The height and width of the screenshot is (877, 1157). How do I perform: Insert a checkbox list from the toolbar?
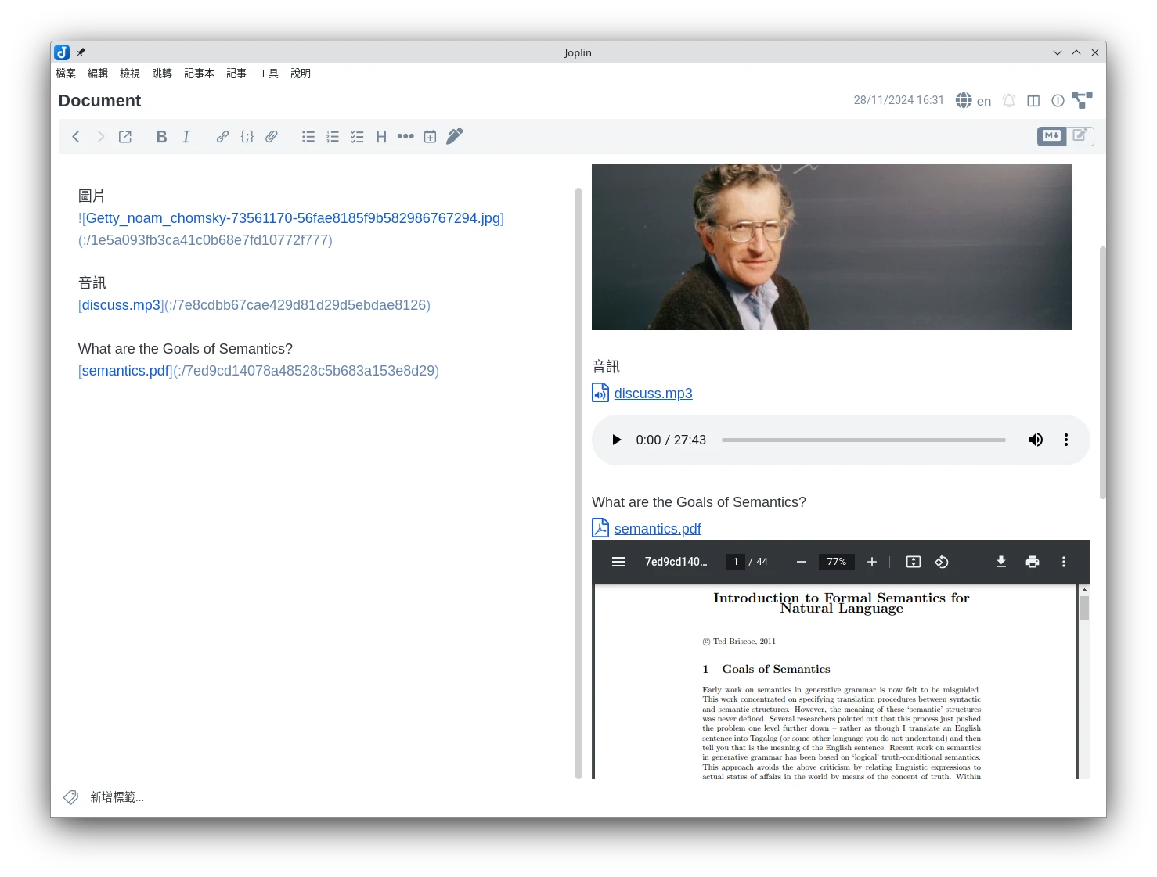(x=357, y=137)
